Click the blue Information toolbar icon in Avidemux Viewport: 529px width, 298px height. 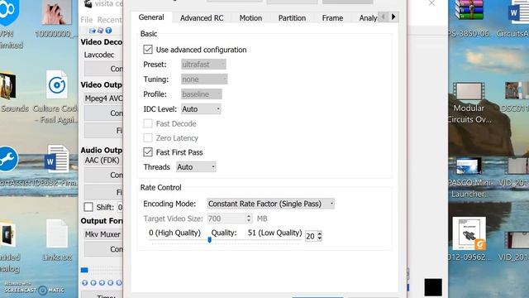pos(108,31)
